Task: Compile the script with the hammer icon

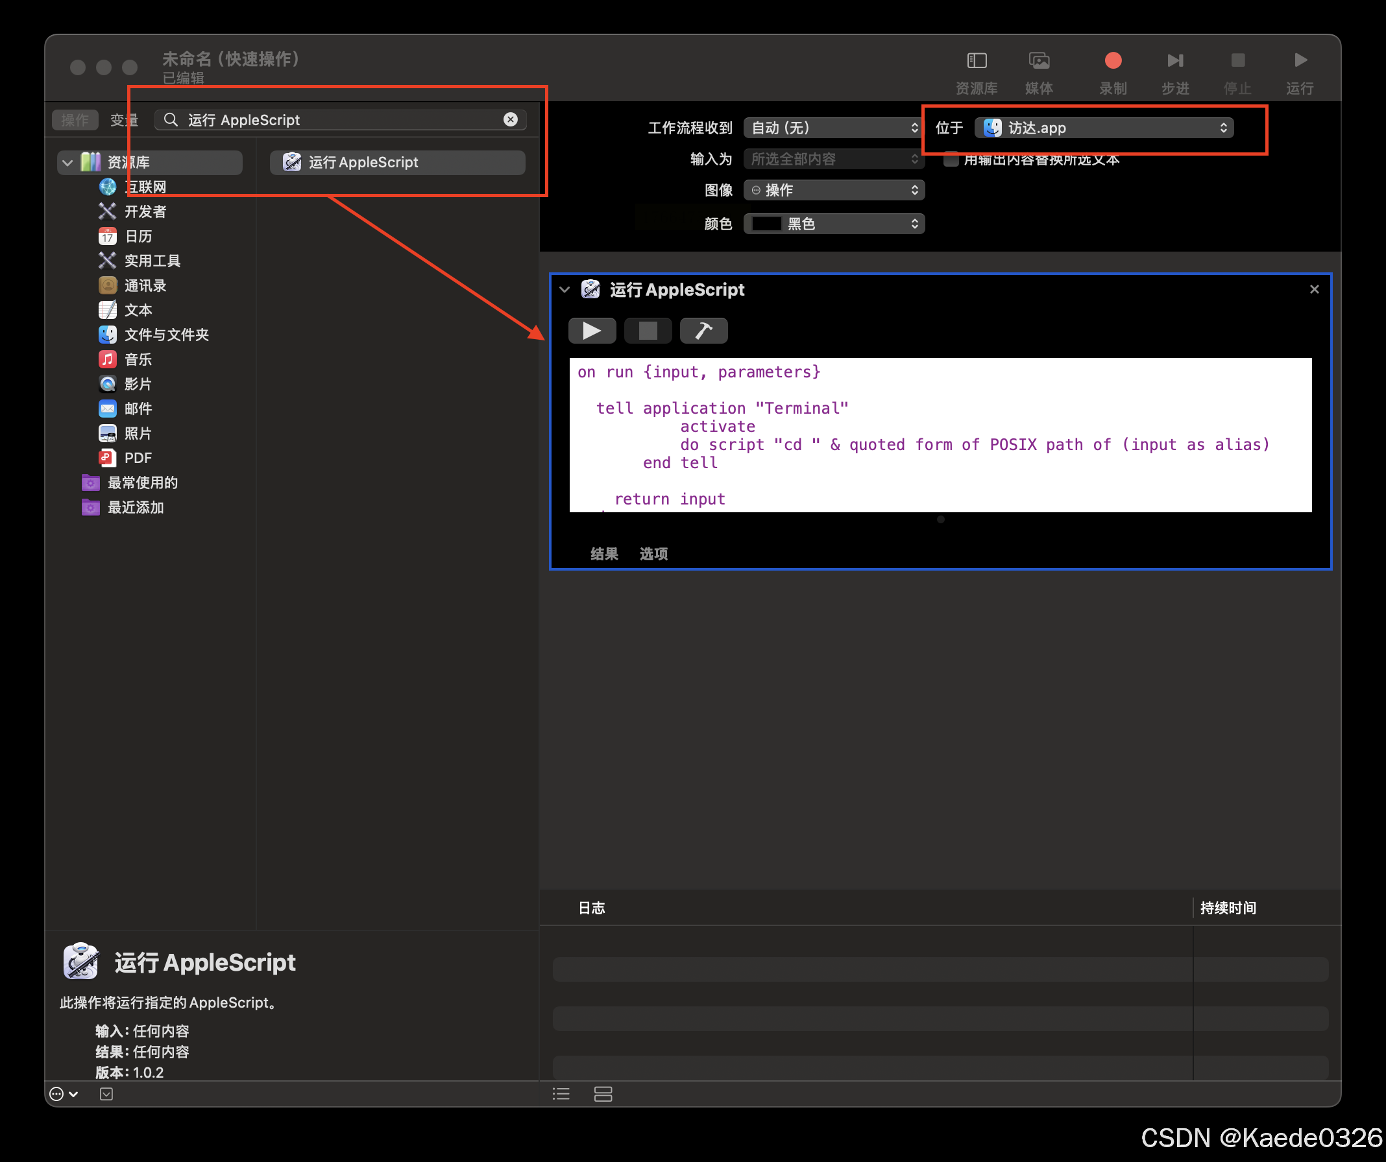Action: (703, 331)
